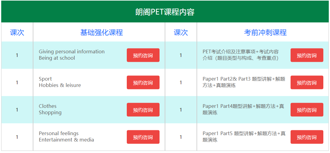Click the 课次 header left of 考前冲刺课程
Screen dimensions: 330x153
click(181, 32)
